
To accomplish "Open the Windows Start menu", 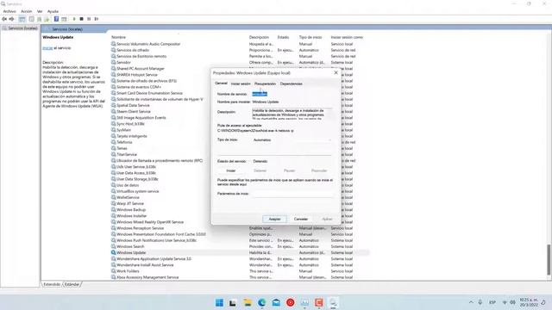I will coord(219,302).
